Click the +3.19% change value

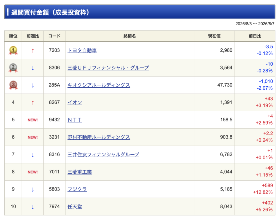tap(264, 106)
